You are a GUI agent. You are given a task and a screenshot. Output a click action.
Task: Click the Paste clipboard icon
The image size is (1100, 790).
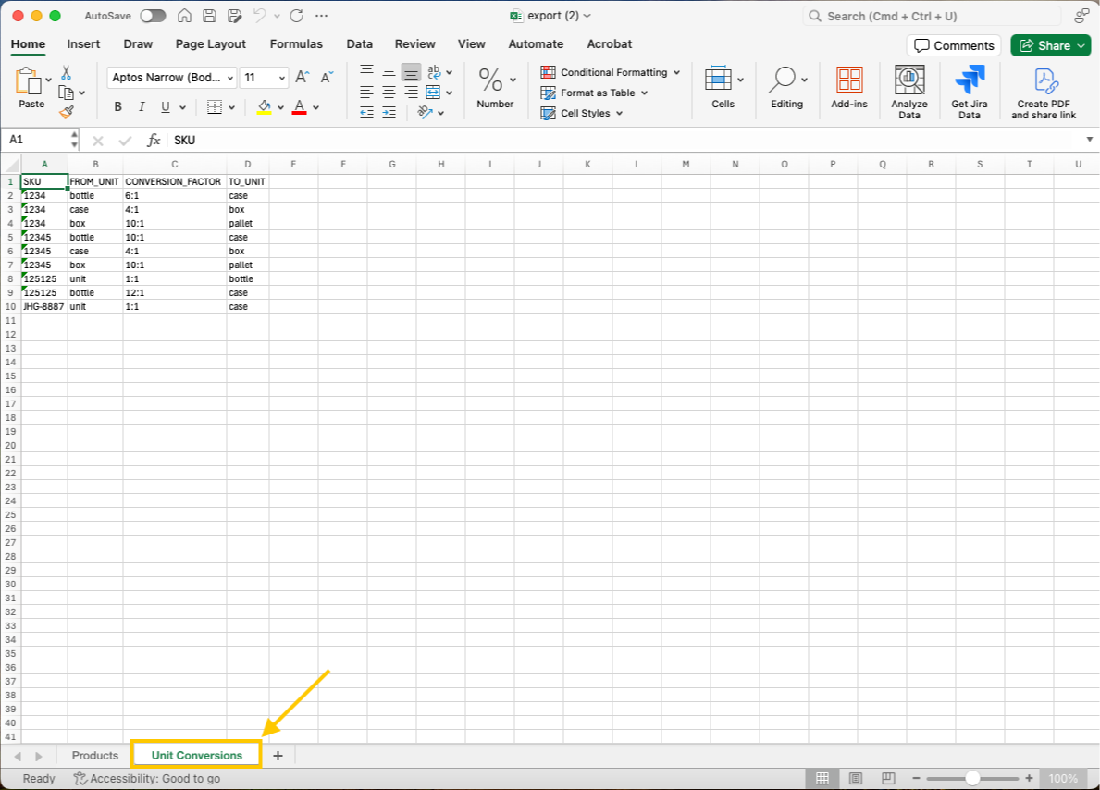tap(28, 81)
